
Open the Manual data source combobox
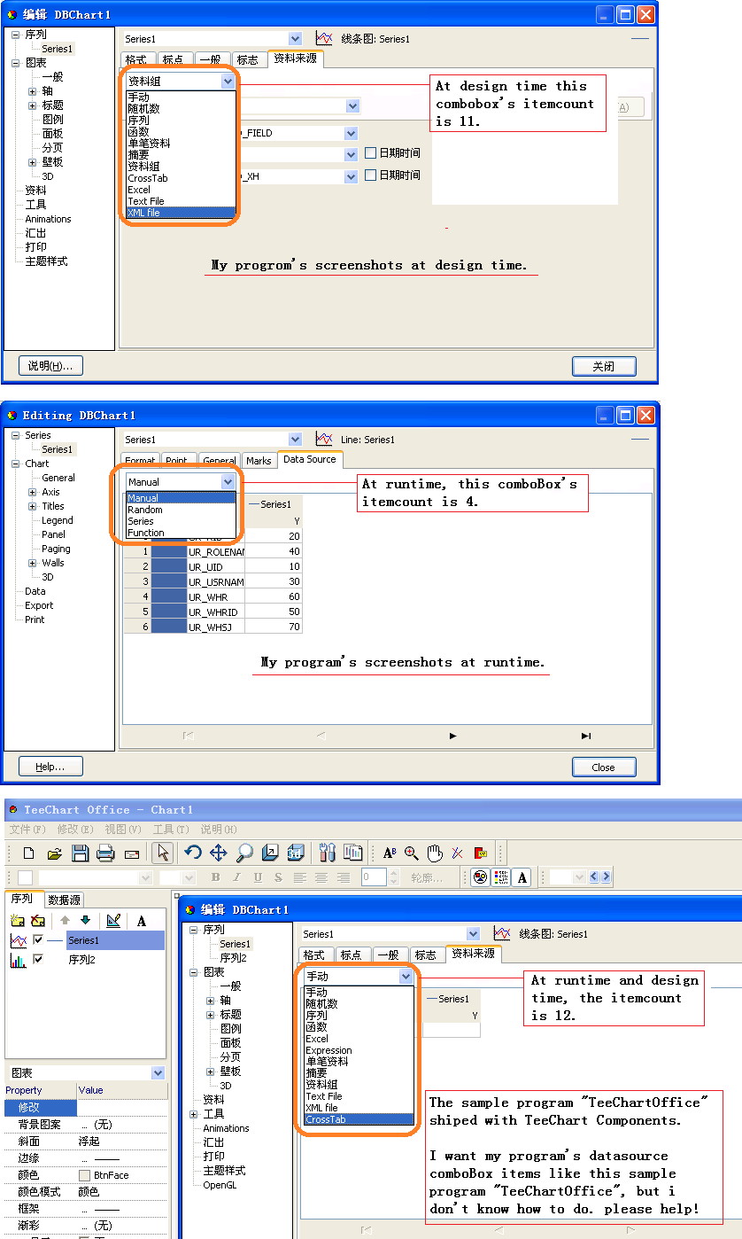click(181, 481)
